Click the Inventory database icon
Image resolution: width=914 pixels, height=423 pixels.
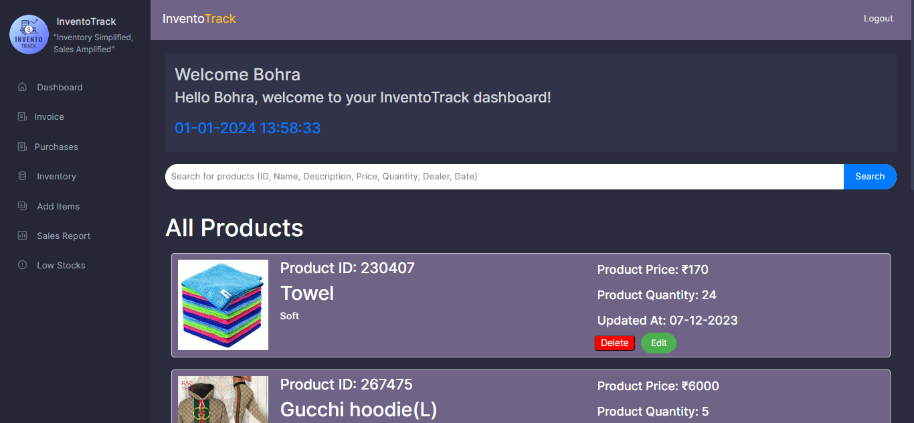(22, 176)
